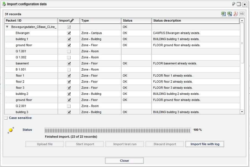250x167 pixels.
Task: Sort by the Packet / ID column header
Action: [x=30, y=20]
